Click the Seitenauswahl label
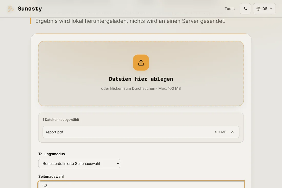Image resolution: width=282 pixels, height=188 pixels. pyautogui.click(x=51, y=176)
